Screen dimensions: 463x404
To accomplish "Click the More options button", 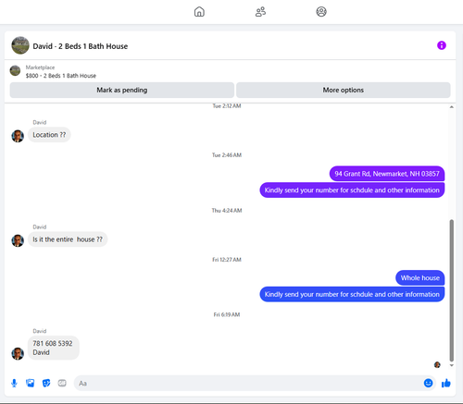I will click(344, 90).
